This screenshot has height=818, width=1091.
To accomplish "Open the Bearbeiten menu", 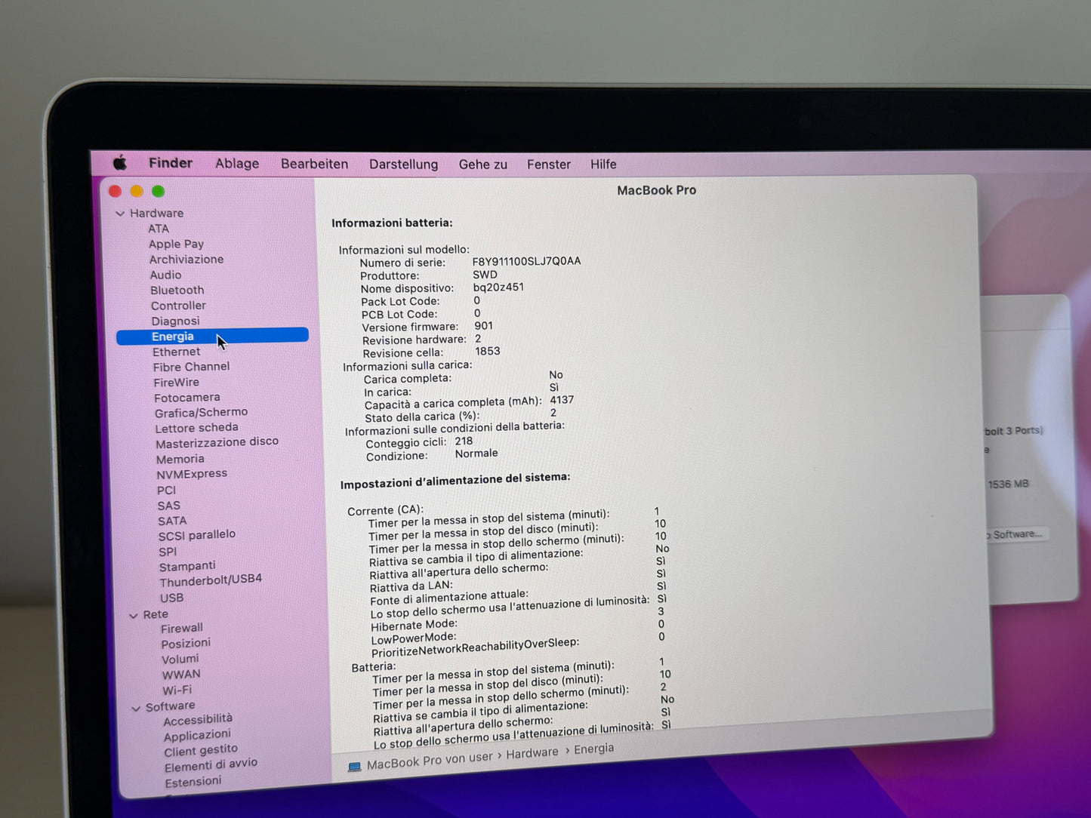I will [x=314, y=164].
